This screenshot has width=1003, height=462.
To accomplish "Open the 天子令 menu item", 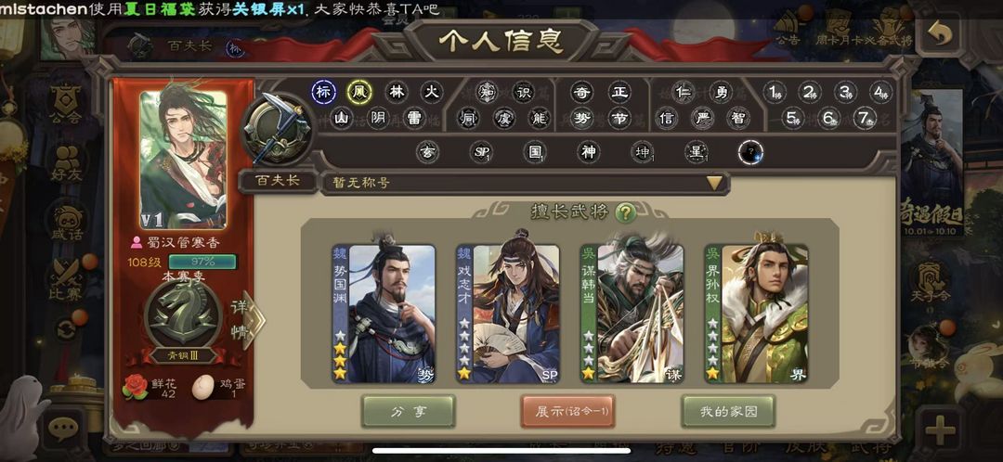I will [930, 283].
